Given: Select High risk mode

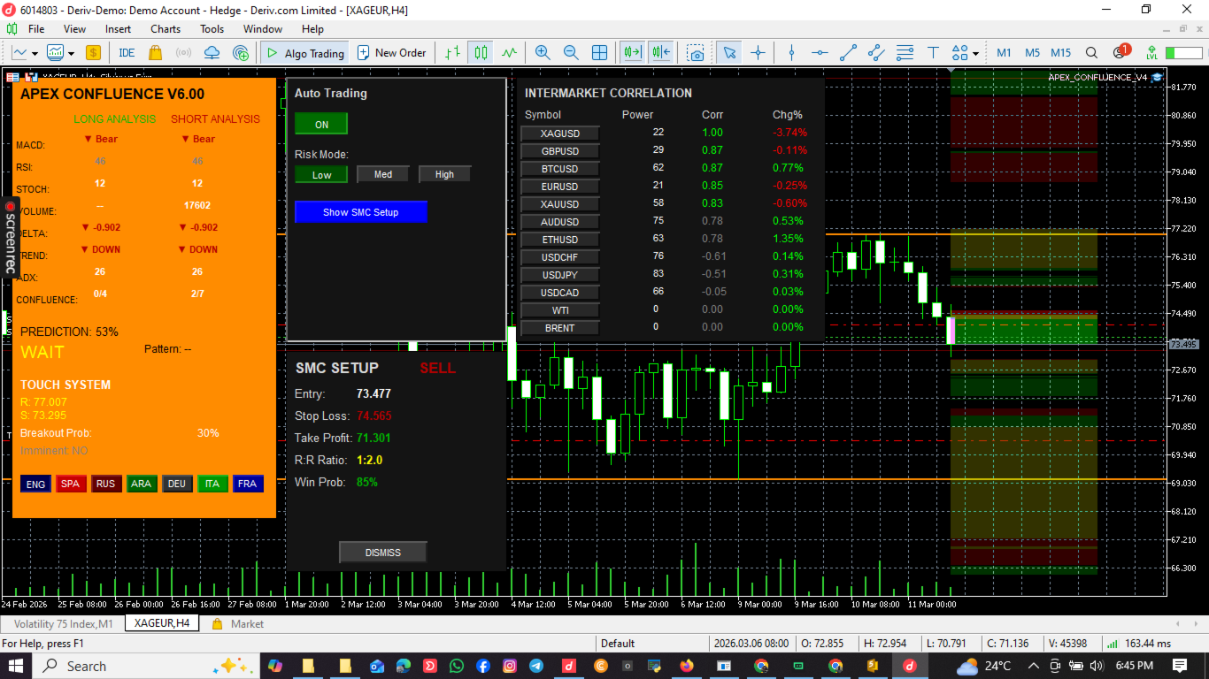Looking at the screenshot, I should [x=444, y=174].
